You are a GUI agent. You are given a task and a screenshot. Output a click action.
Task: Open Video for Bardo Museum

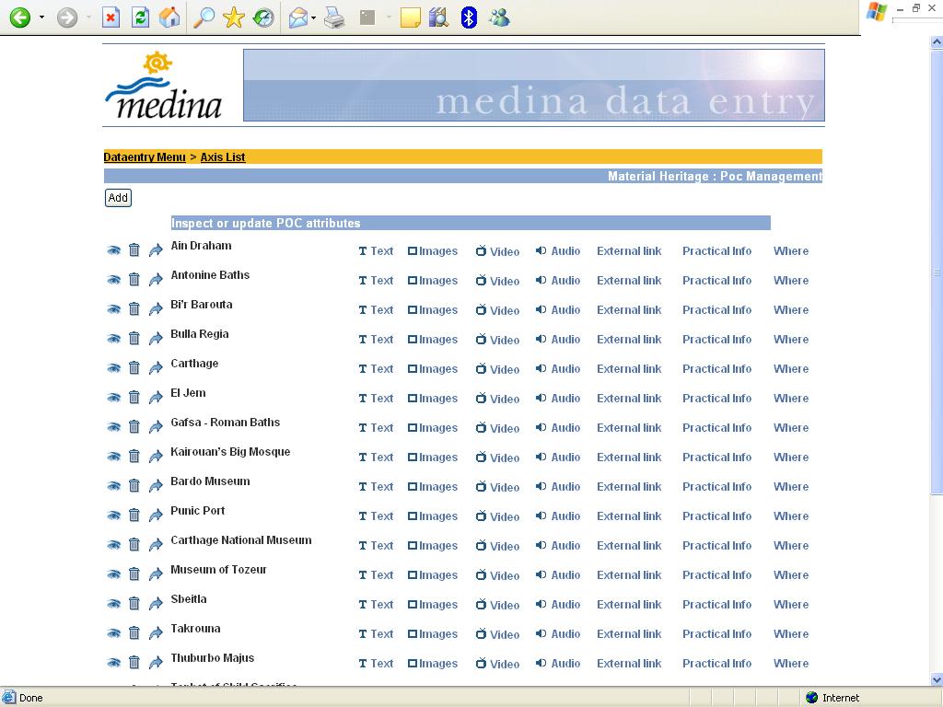pos(497,487)
